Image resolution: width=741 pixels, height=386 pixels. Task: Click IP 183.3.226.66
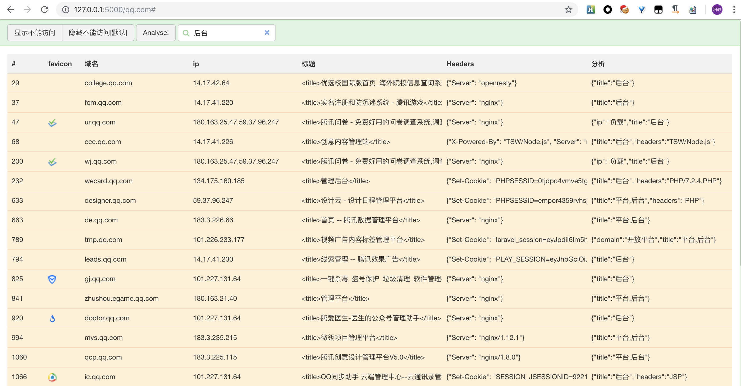point(213,220)
